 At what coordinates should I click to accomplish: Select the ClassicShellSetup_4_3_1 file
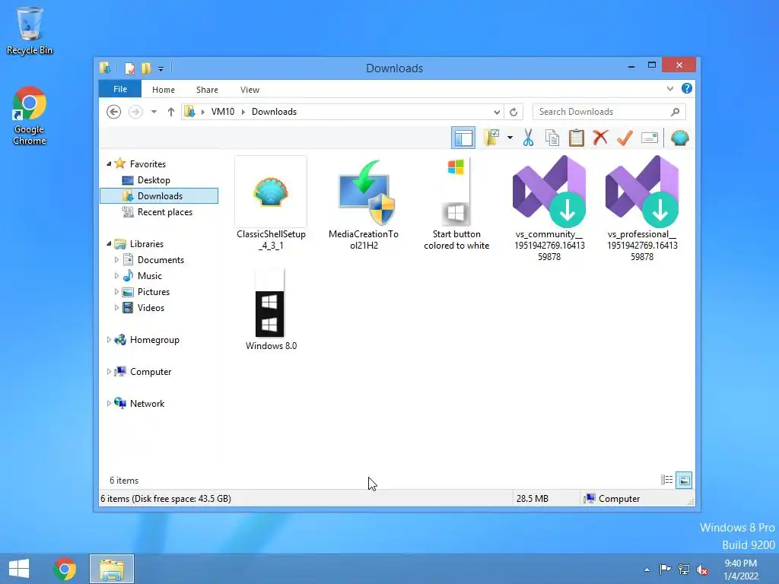pos(271,204)
